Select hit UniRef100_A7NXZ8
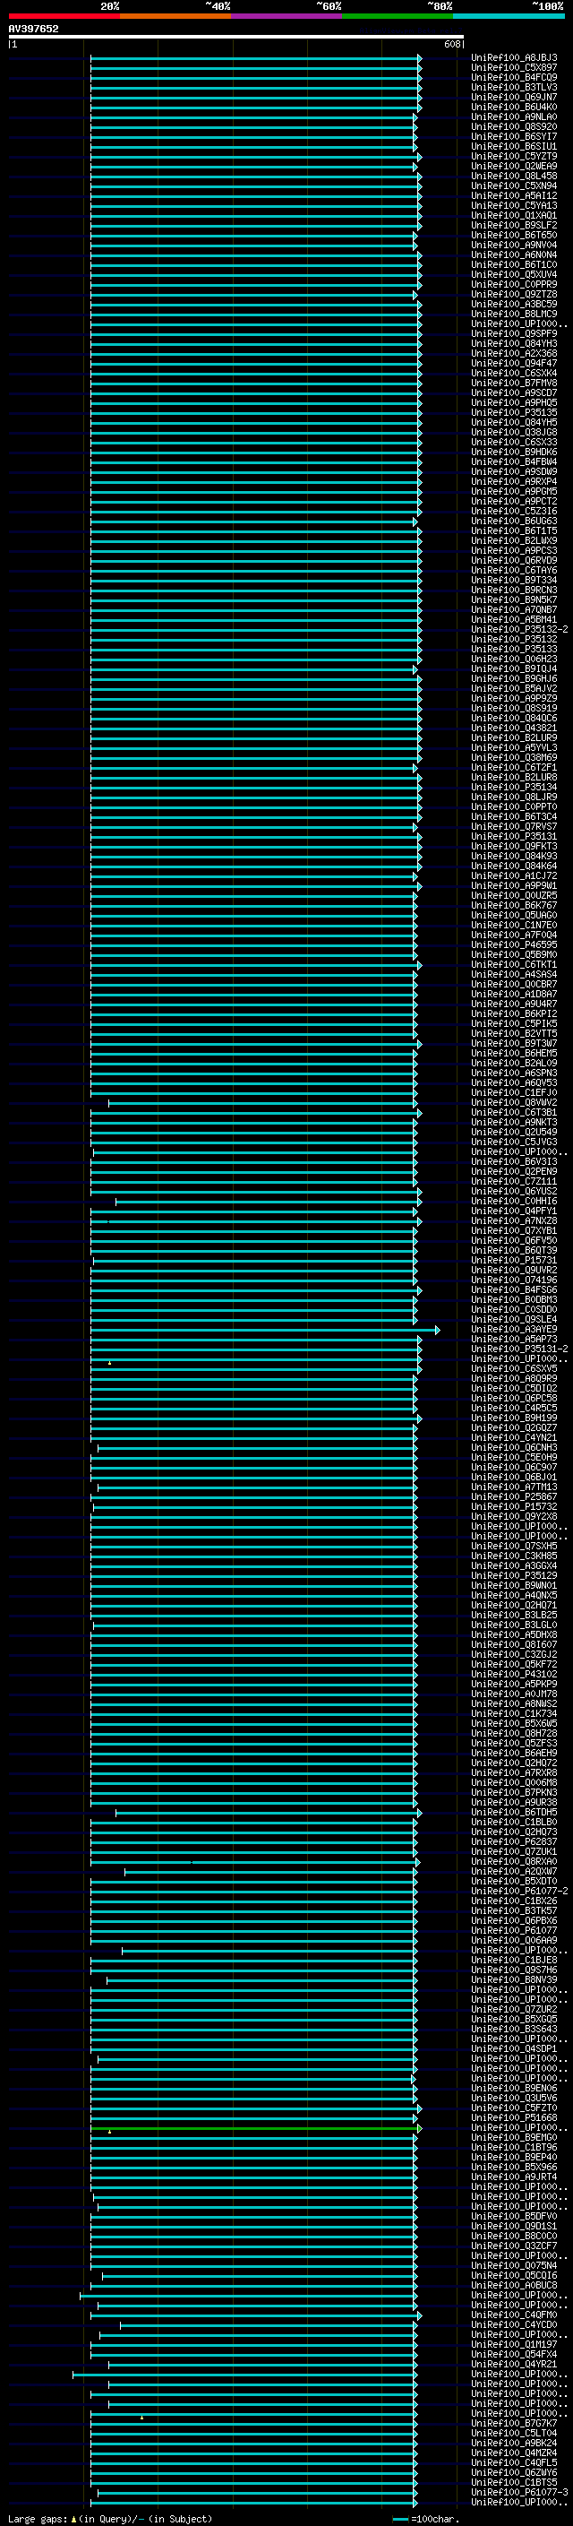This screenshot has width=573, height=2526. (514, 1220)
